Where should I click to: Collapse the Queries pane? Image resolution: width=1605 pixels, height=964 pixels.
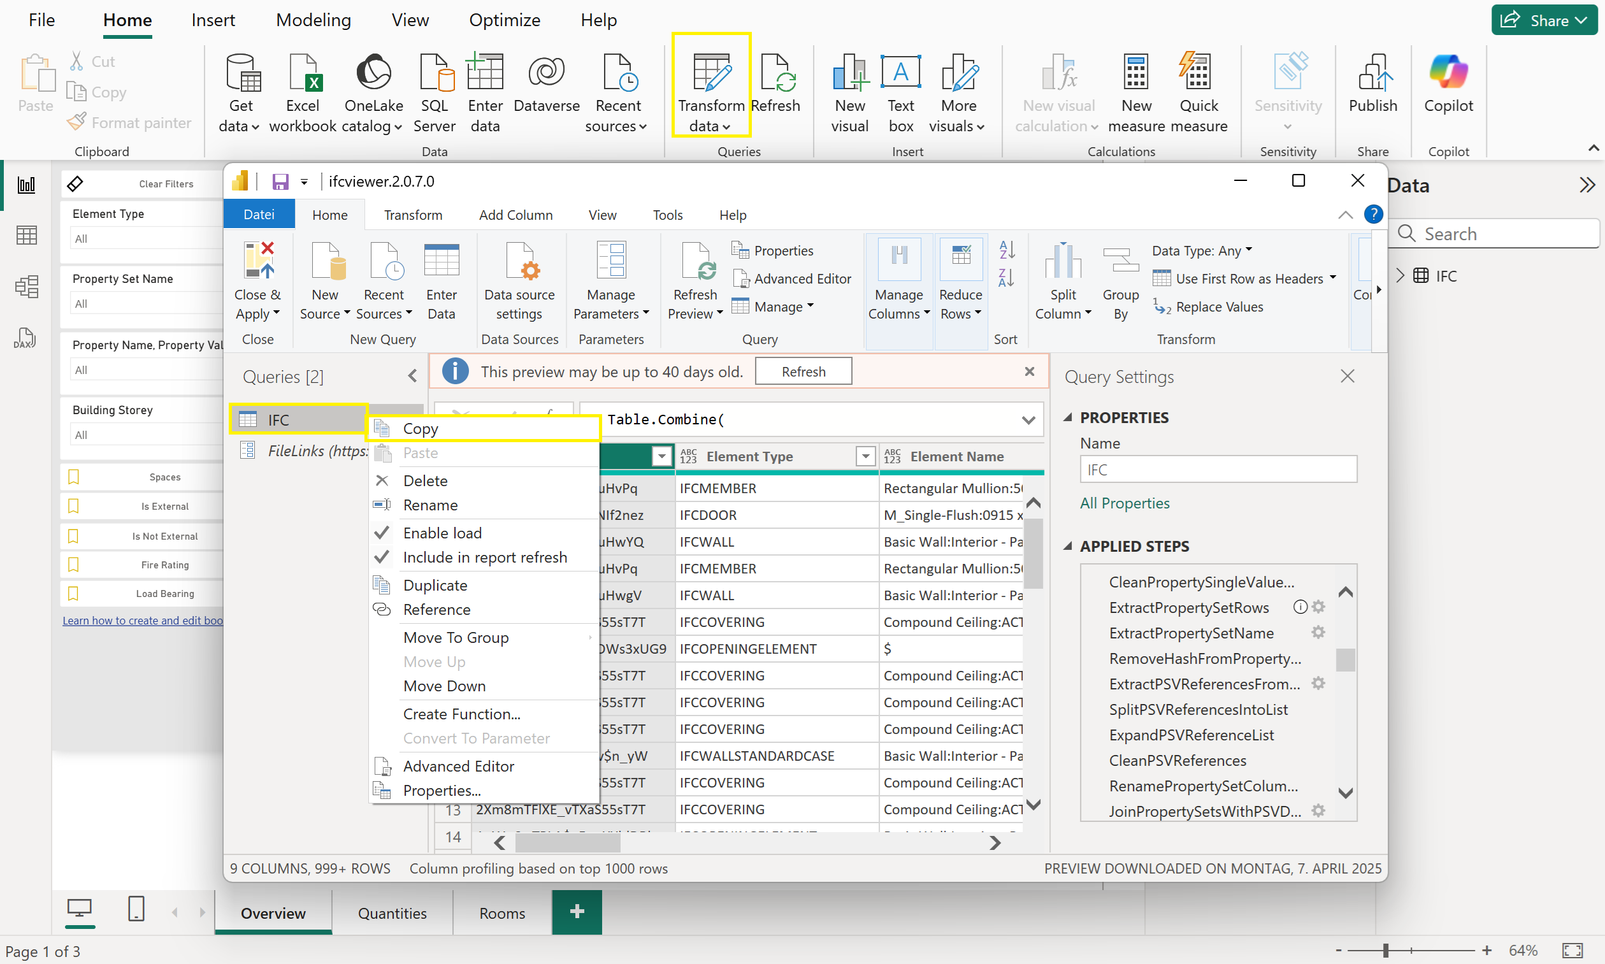coord(412,376)
